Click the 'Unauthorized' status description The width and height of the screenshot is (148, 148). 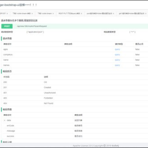point(50,93)
